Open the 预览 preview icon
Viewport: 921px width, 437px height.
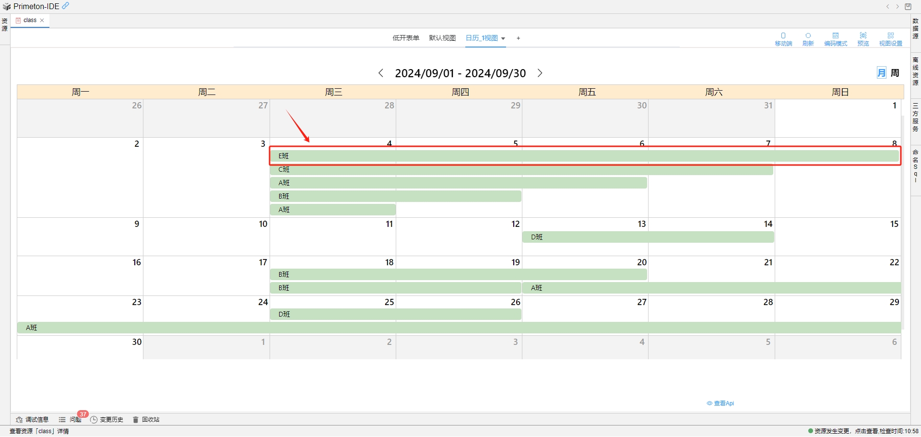coord(863,38)
